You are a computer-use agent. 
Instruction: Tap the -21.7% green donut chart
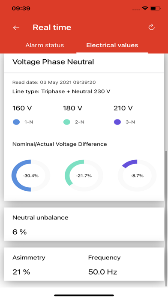pos(84,176)
